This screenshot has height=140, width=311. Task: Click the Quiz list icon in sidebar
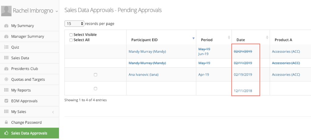click(x=6, y=47)
